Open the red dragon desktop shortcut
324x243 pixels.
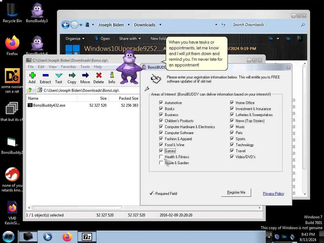(12, 179)
